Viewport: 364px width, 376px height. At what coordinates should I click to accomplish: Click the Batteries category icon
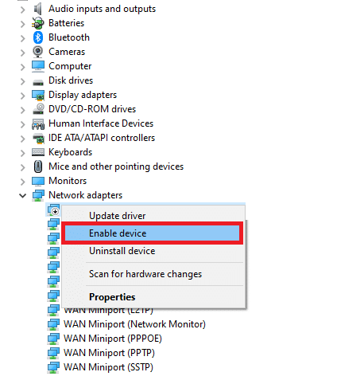coord(38,23)
